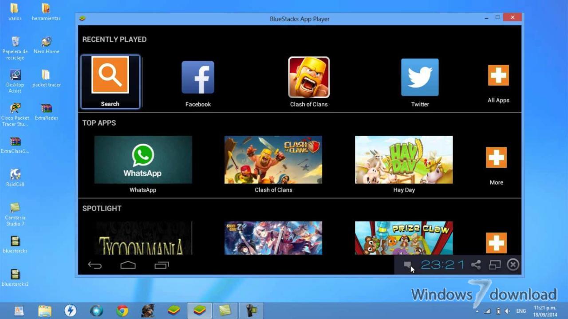Click the 23:21 clock in BlueStacks bar
This screenshot has width=568, height=319.
tap(442, 265)
